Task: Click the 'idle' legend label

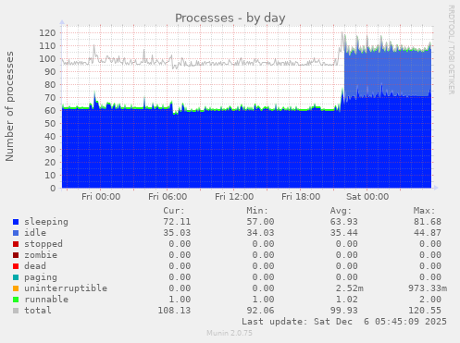Action: pos(35,233)
